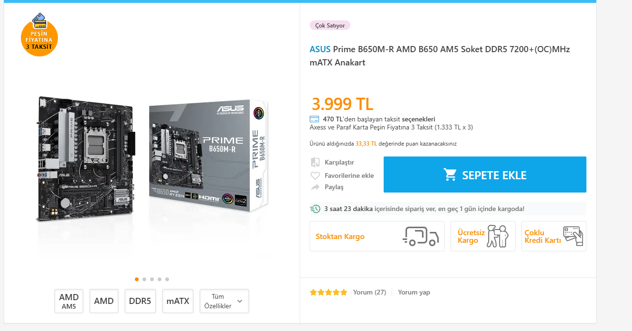Click the ASUS brand link in title

[x=320, y=49]
